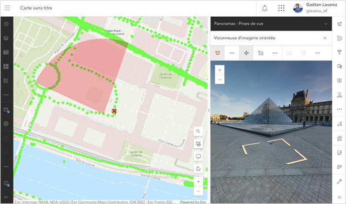Click the Carte sans titre map title
Viewport: 346px width, 204px height.
(x=36, y=8)
